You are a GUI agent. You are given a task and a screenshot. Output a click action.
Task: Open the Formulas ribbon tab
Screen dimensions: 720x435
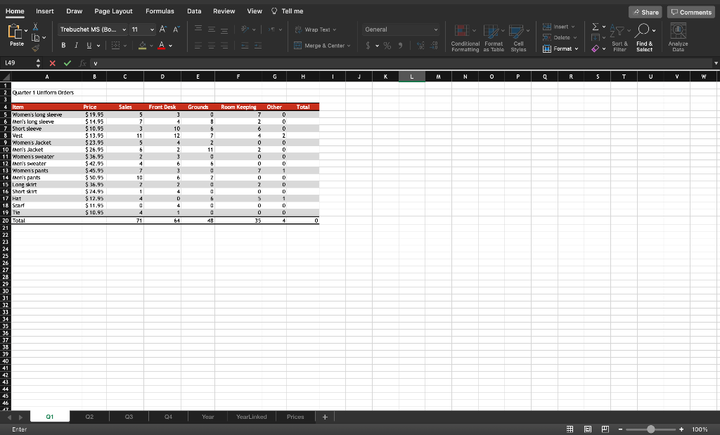click(160, 11)
